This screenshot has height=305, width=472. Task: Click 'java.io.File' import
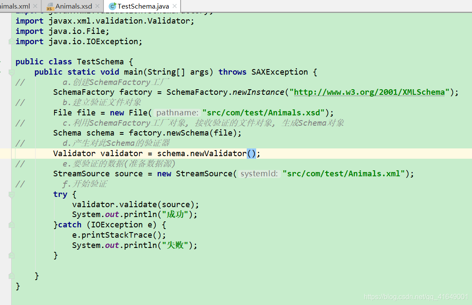(77, 31)
